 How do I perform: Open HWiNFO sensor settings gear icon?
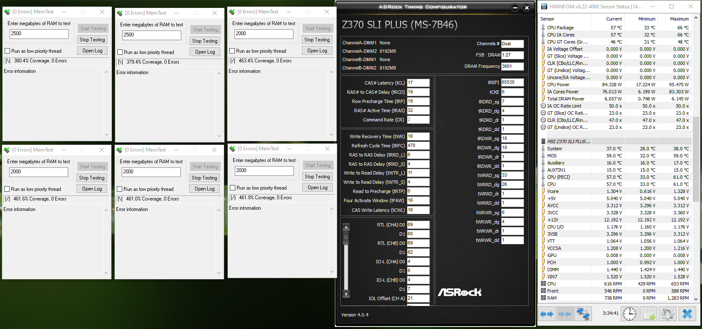point(668,314)
